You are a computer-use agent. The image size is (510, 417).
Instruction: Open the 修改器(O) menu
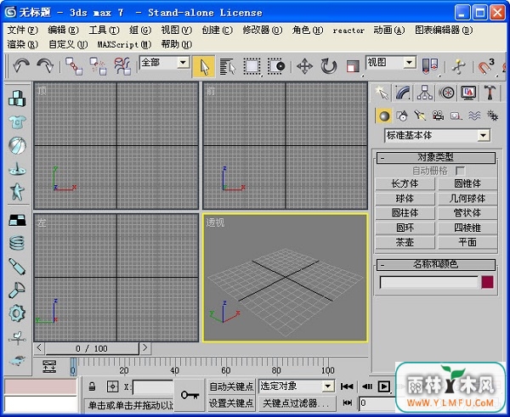tap(262, 31)
